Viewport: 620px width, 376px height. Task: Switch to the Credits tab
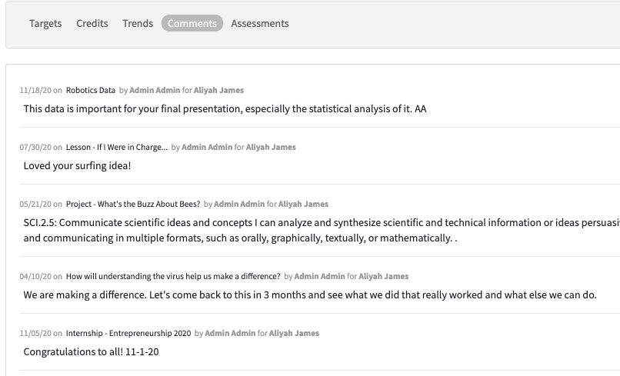(x=92, y=23)
